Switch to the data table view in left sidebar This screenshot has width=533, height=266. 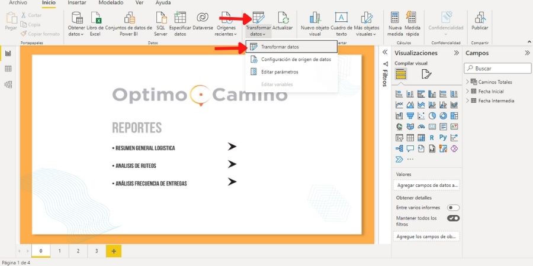8,69
